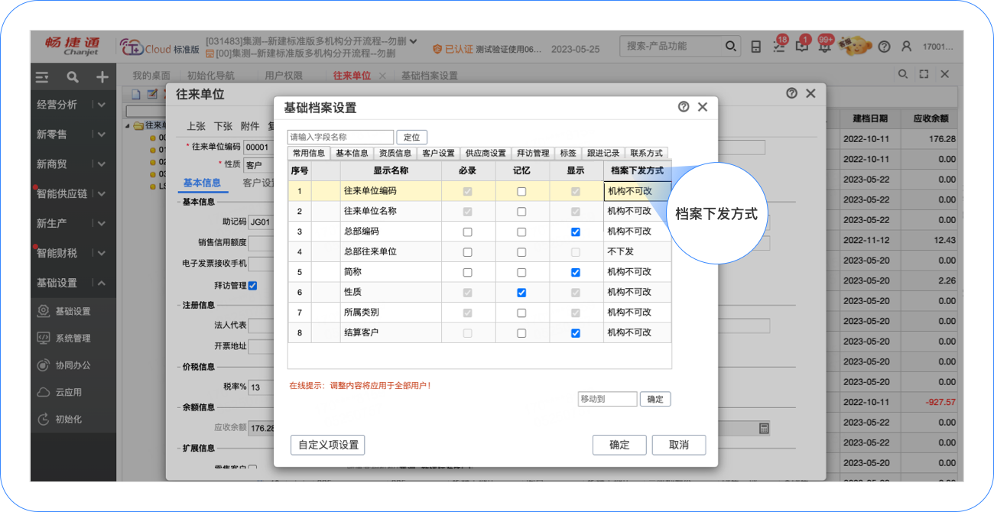
Task: Open the task list icon with 18 badge
Action: [779, 47]
